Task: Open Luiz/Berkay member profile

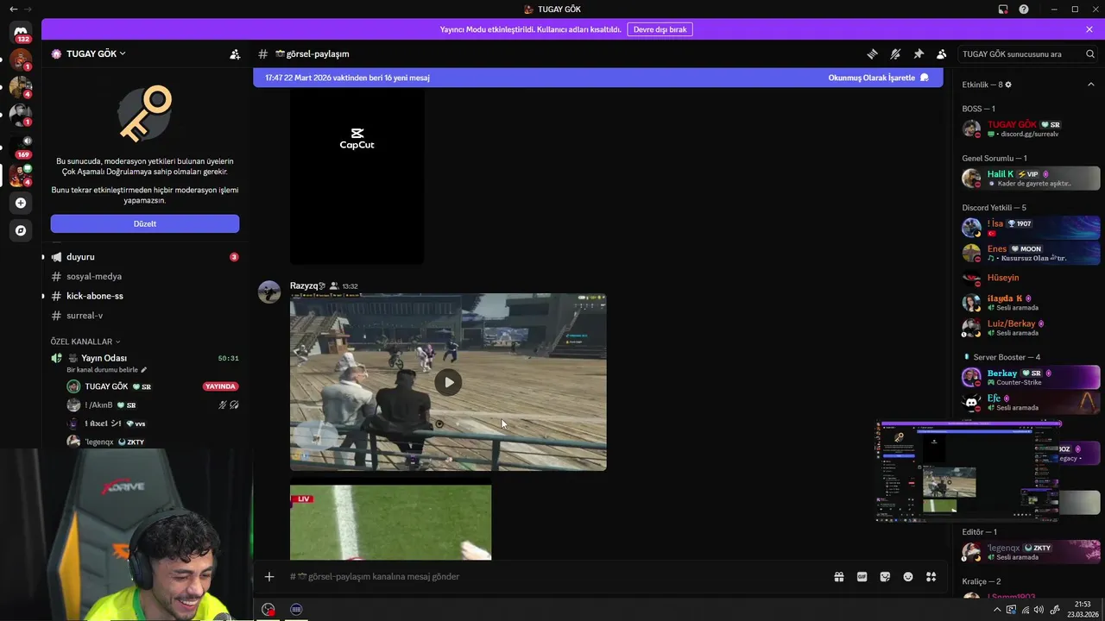Action: pyautogui.click(x=1030, y=328)
